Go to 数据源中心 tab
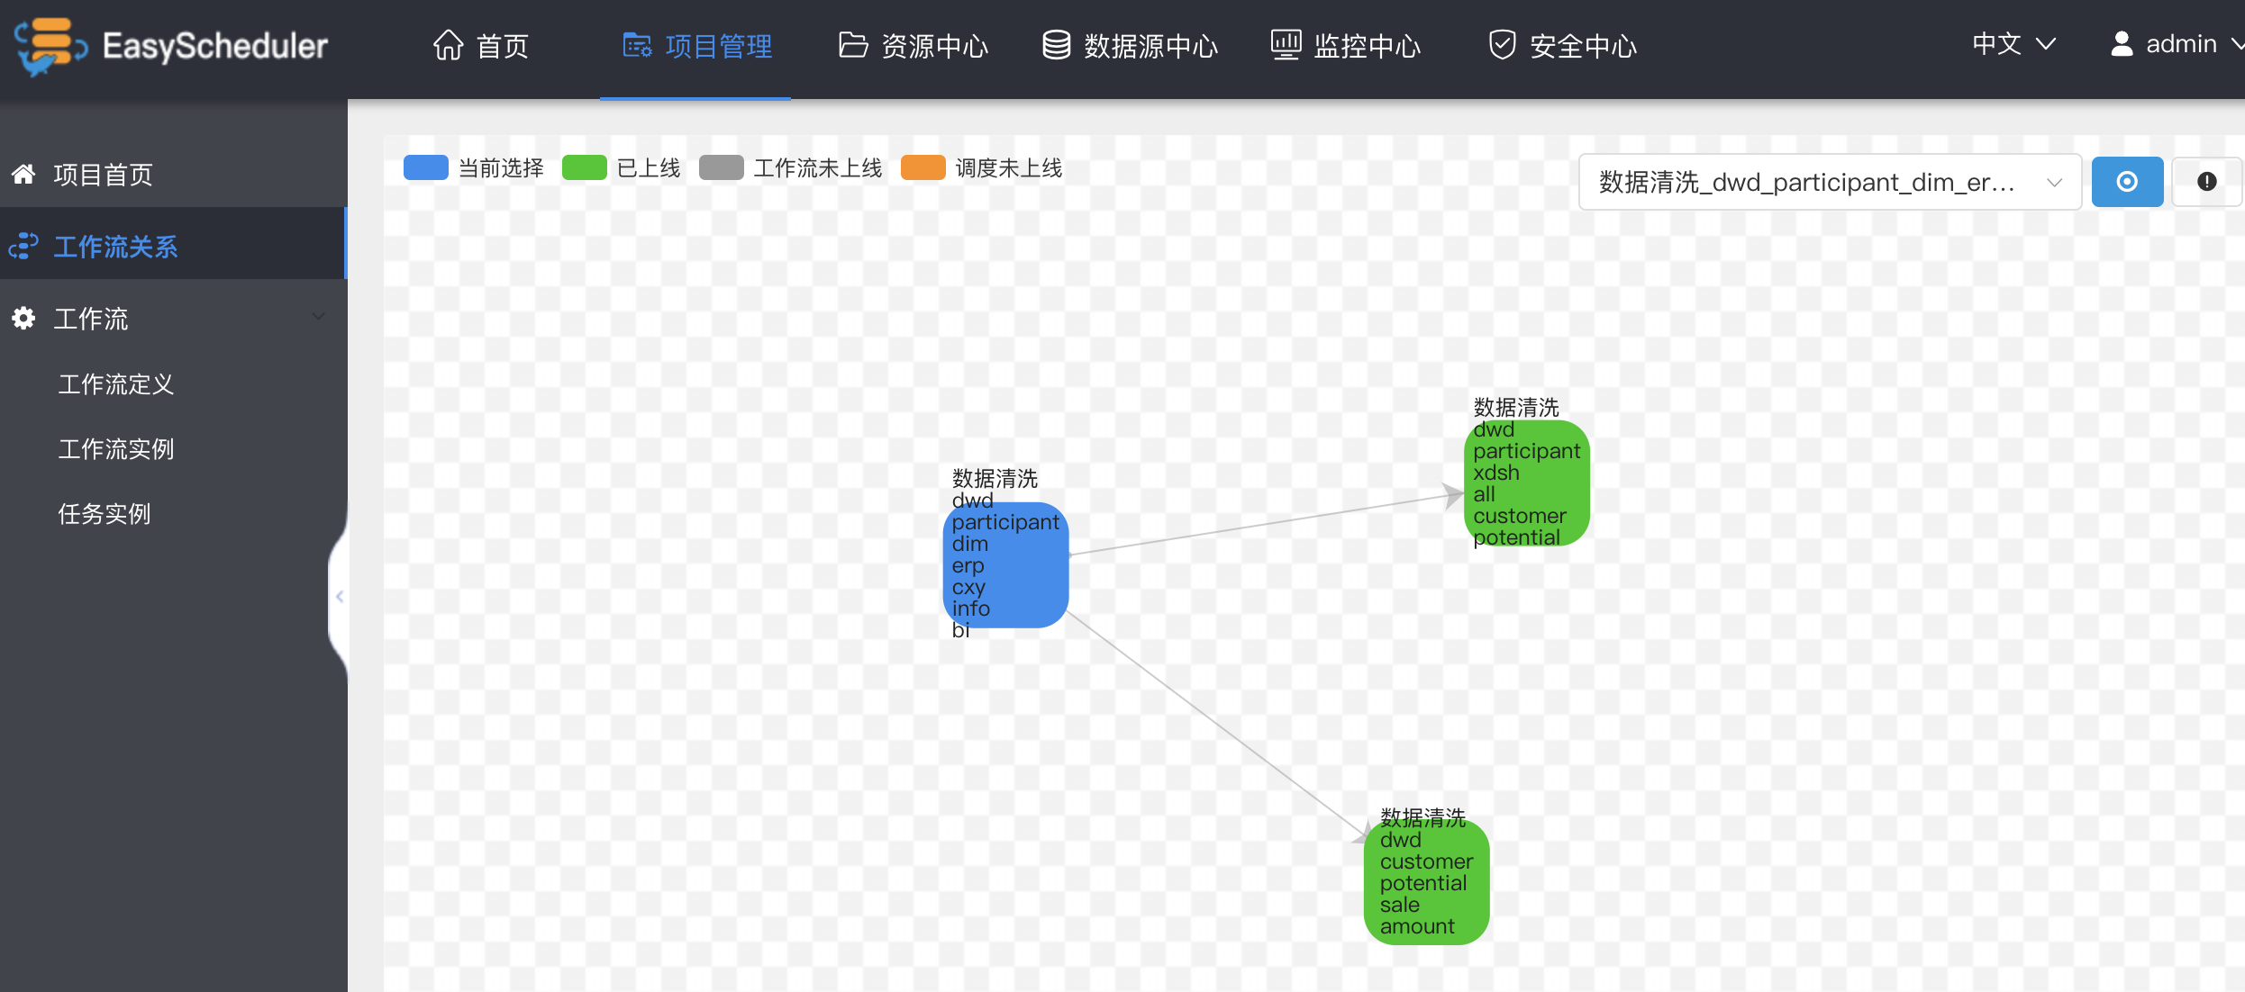The image size is (2245, 992). tap(1130, 46)
